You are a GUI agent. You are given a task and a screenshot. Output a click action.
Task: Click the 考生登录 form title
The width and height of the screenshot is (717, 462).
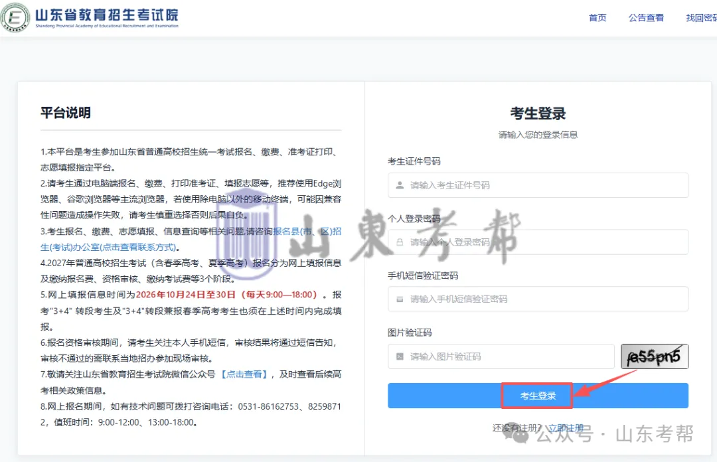538,114
